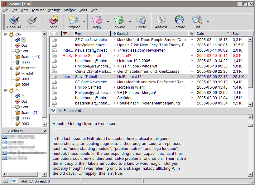This screenshot has height=185, width=255.
Task: Open the File menu
Action: pos(5,10)
